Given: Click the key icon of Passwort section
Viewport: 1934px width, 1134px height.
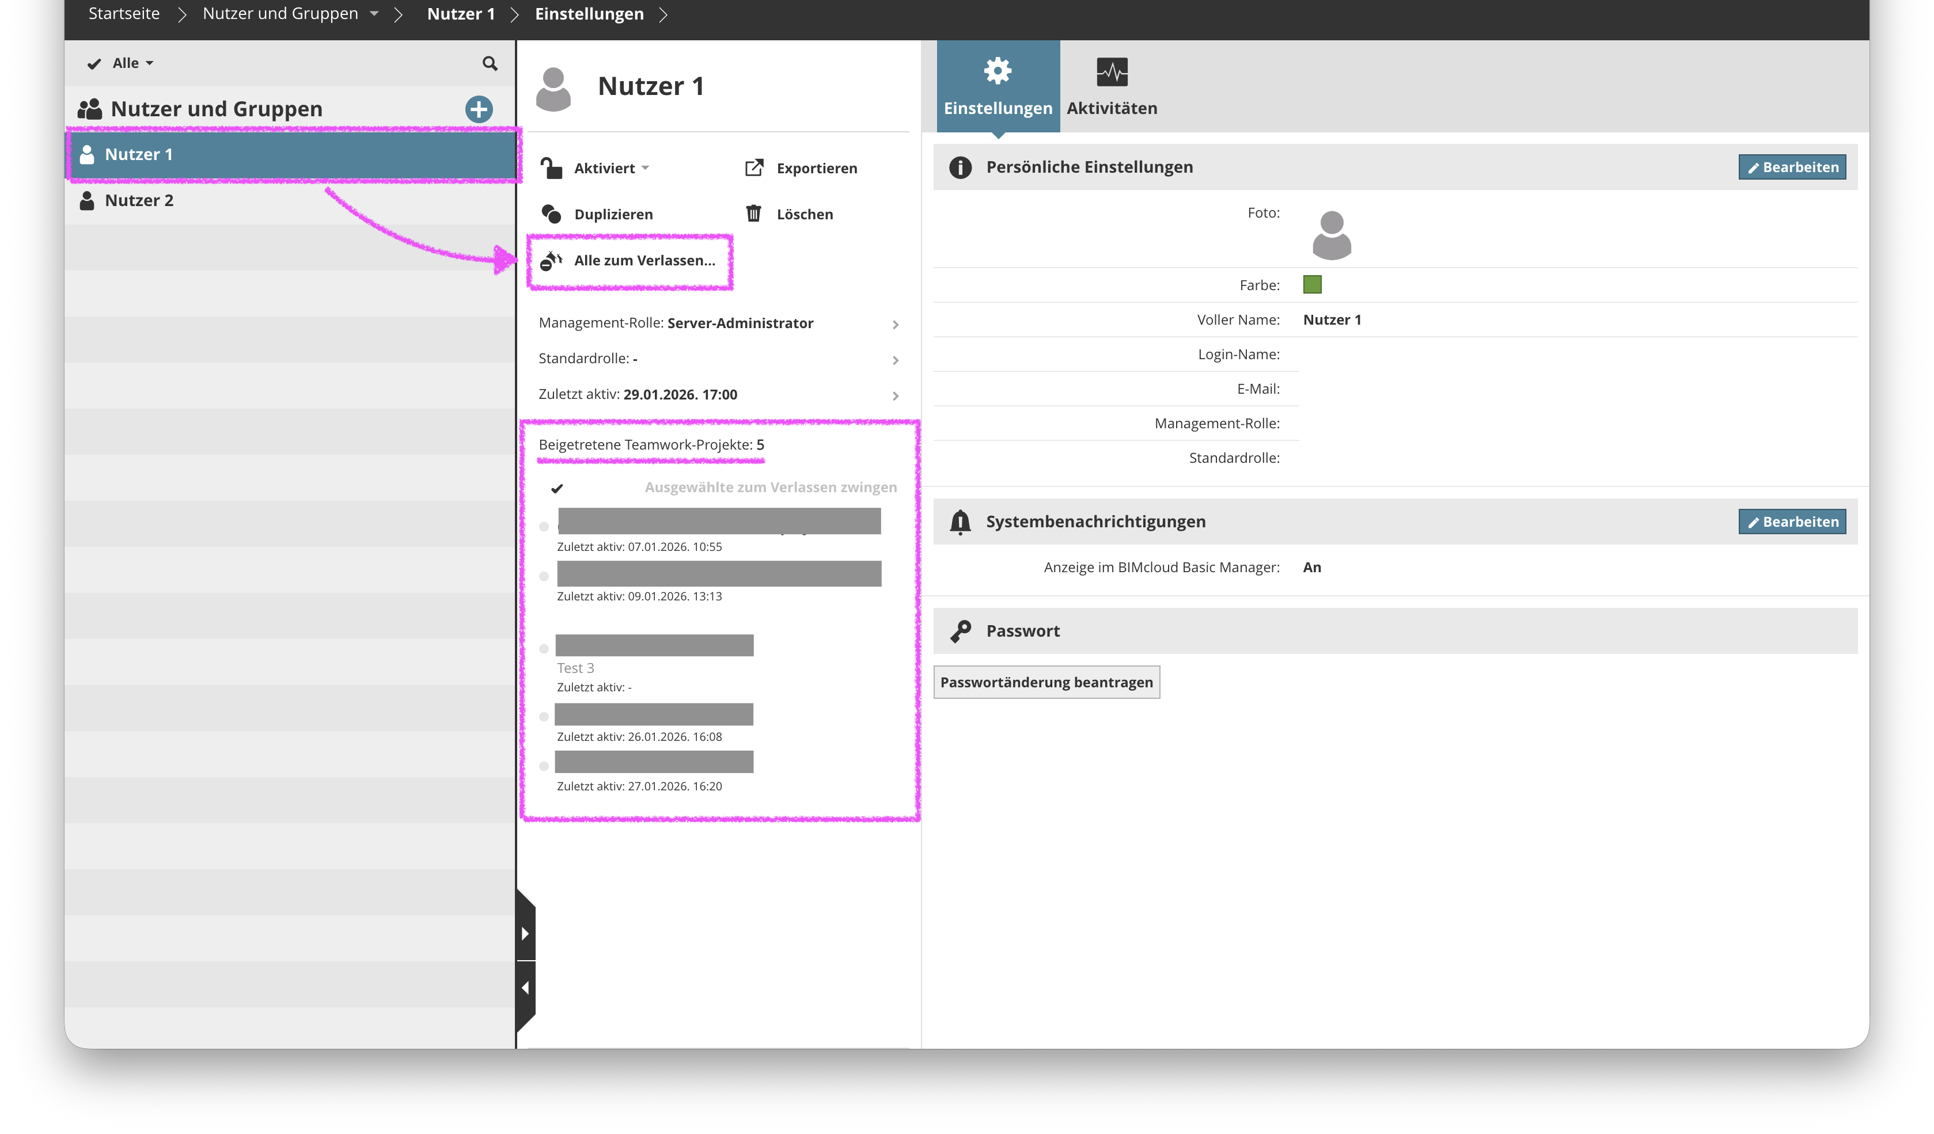Looking at the screenshot, I should coord(960,631).
